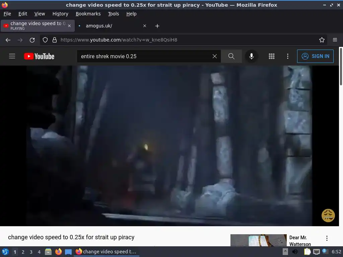Click the channel watermark emoji on video
Viewport: 343px width, 257px height.
[x=328, y=216]
